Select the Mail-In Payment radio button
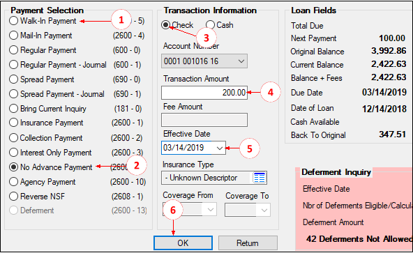The width and height of the screenshot is (413, 253). [13, 36]
